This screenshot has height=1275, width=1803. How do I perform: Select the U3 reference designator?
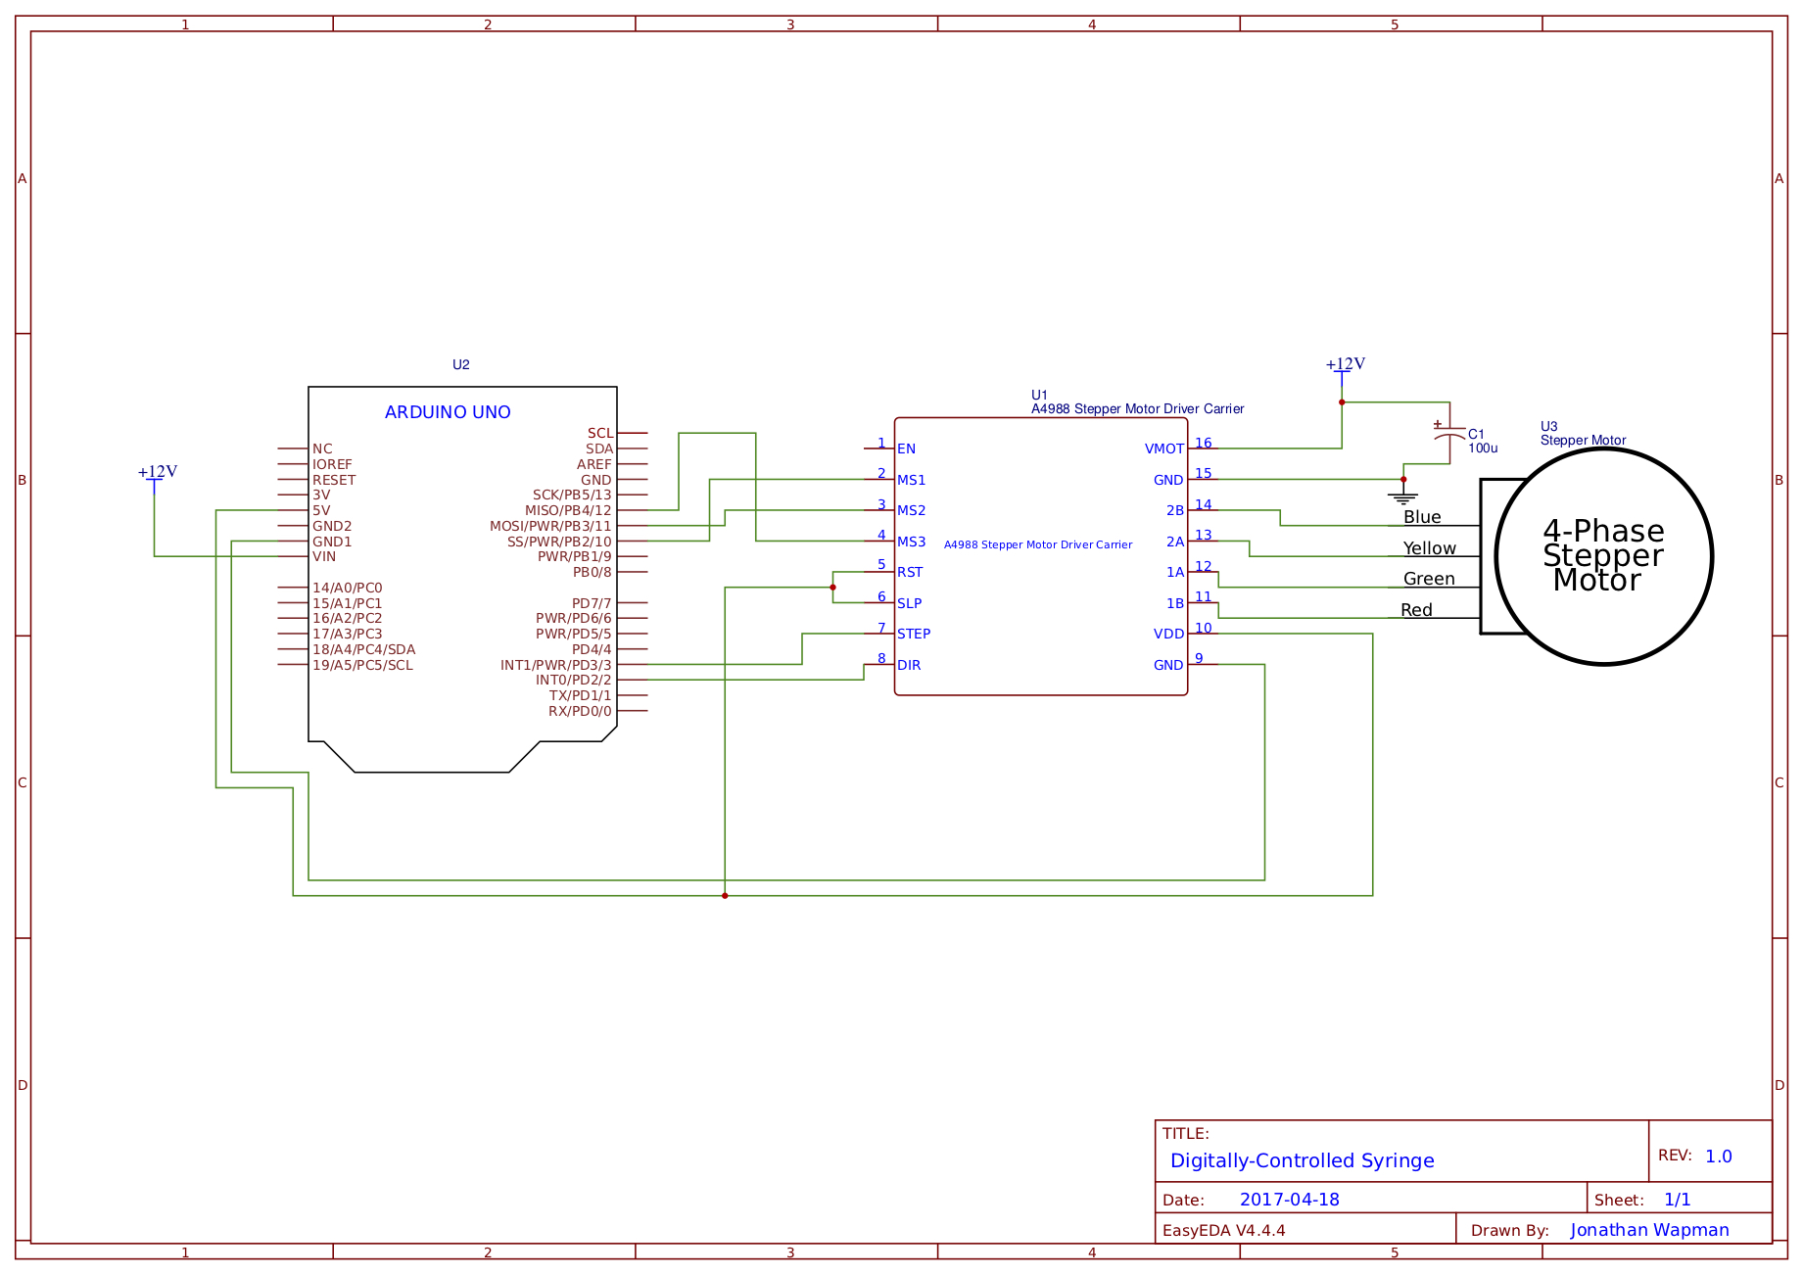tap(1548, 426)
